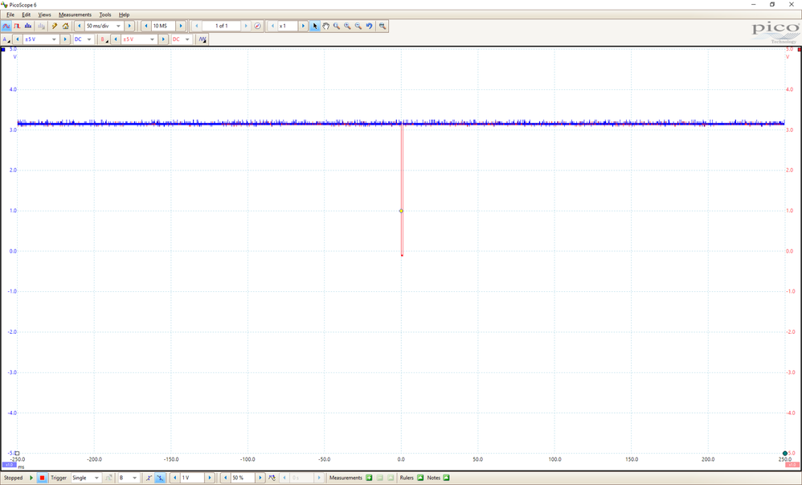Image resolution: width=802 pixels, height=485 pixels.
Task: Click the Zoom-in magnifier tool
Action: coord(347,26)
